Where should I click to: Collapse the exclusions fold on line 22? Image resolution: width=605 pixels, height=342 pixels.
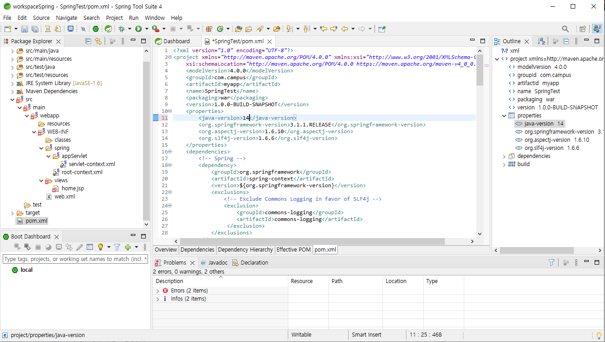coord(170,192)
